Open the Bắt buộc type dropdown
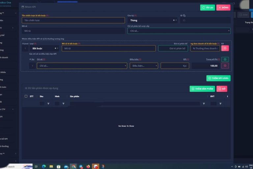Viewport: 253px width, 169px height. (58, 48)
